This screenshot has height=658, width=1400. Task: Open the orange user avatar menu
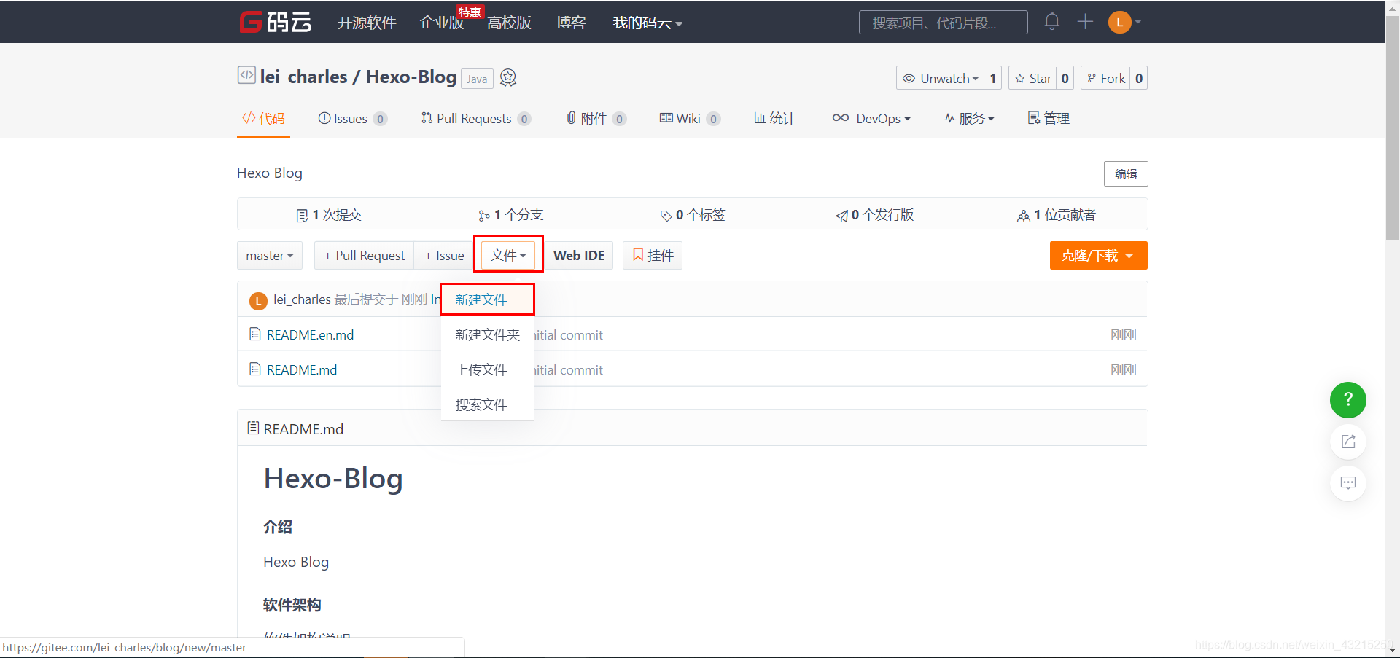pos(1124,22)
